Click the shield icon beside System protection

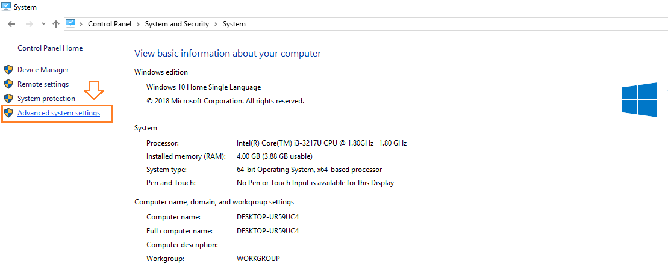click(x=8, y=99)
